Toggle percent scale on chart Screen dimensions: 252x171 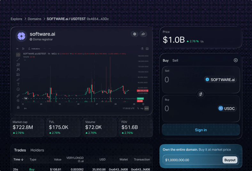tap(138, 109)
